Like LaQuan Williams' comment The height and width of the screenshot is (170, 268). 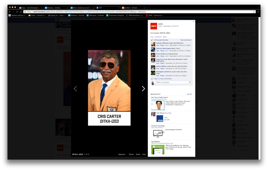pos(158,45)
